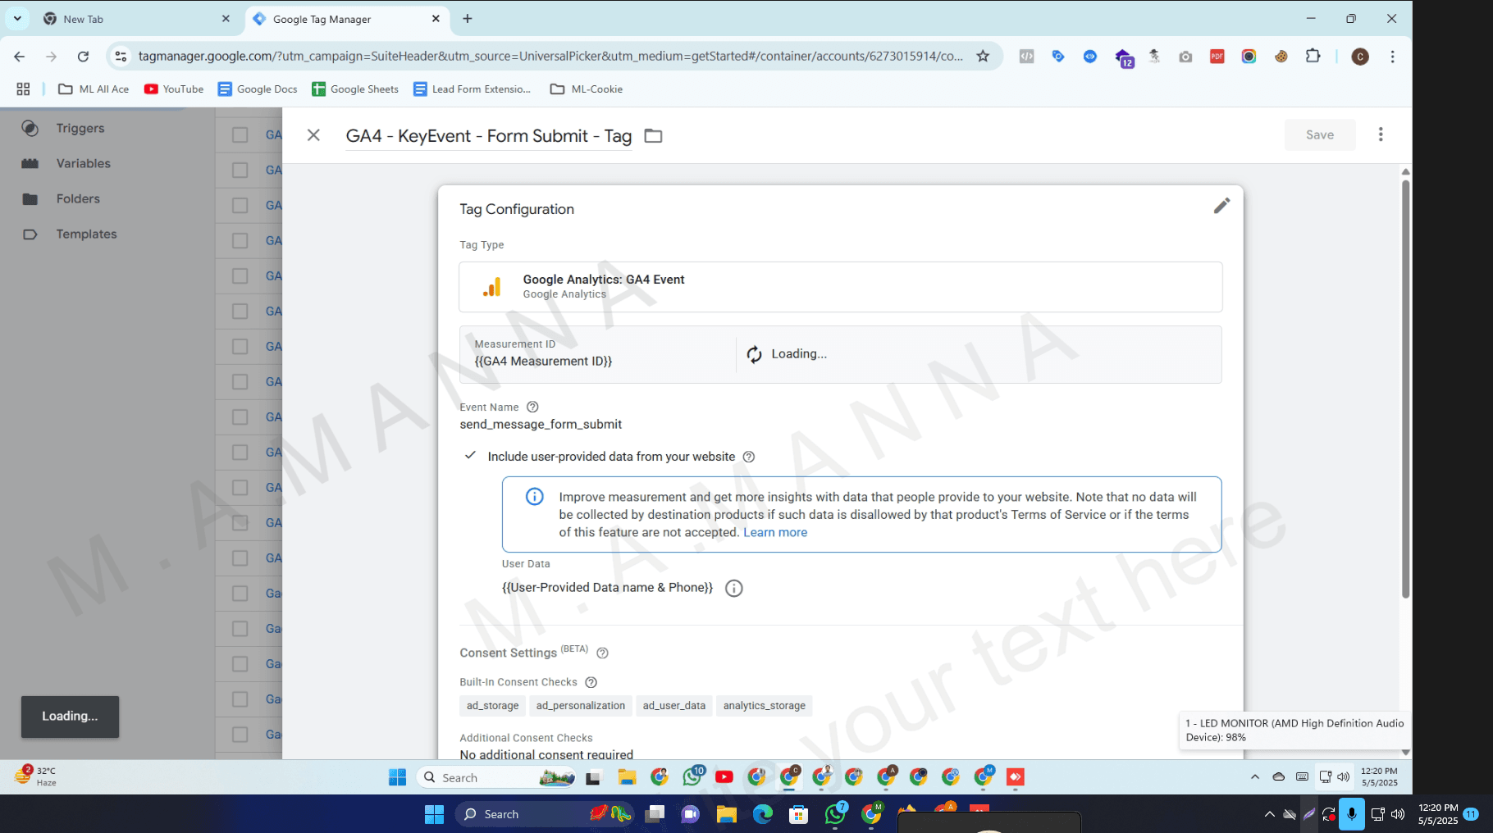Click the pencil edit icon in Tag Configuration
Image resolution: width=1493 pixels, height=833 pixels.
click(x=1221, y=206)
